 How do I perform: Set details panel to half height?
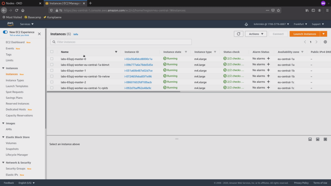point(318,139)
